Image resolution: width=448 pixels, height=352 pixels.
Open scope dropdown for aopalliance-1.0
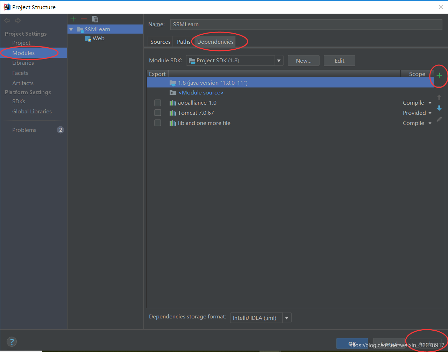430,103
